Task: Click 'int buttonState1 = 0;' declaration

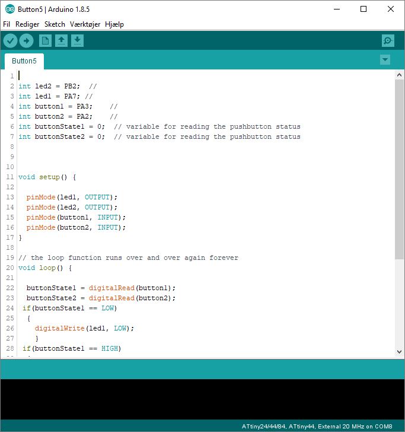Action: pyautogui.click(x=62, y=127)
